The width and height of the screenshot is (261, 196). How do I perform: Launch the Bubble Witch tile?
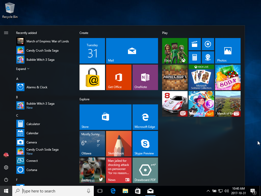[201, 104]
